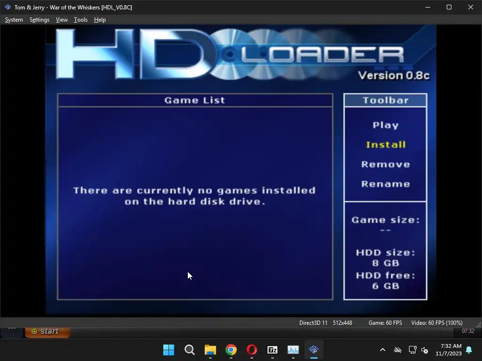Click the Game size label
The height and width of the screenshot is (361, 482).
386,220
